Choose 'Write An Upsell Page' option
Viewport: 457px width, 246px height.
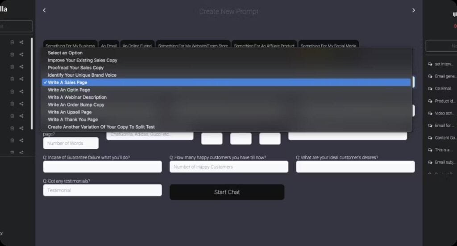tap(226, 112)
